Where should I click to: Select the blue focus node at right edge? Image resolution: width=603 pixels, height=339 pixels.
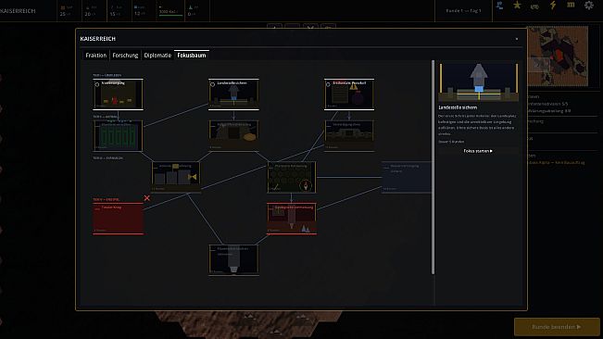click(x=407, y=177)
